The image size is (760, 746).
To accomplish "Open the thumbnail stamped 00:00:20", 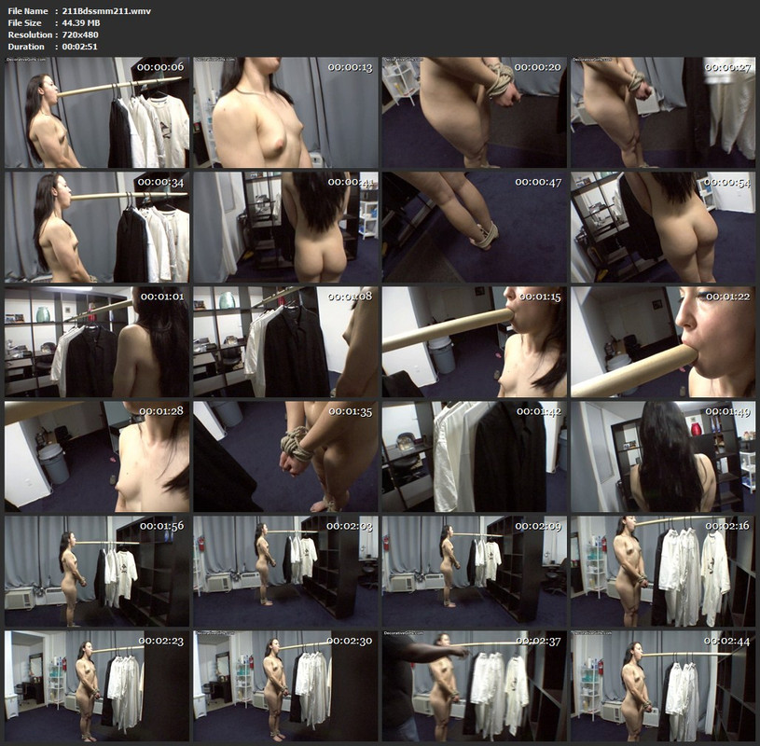I will [x=474, y=113].
